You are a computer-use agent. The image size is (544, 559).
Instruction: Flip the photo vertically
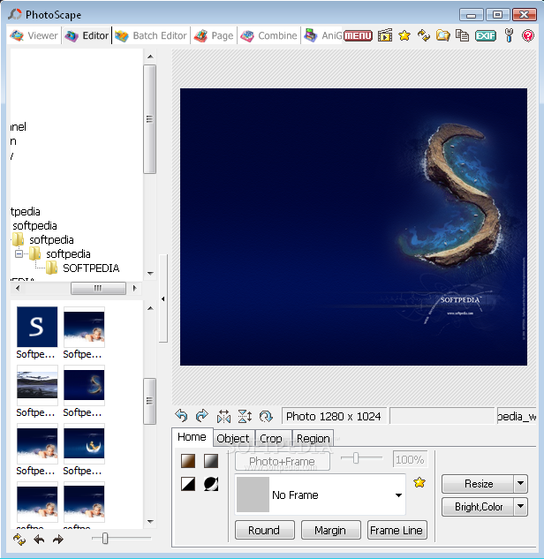[x=245, y=416]
